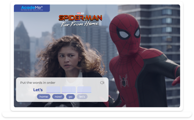Select the 'home' word chip
The width and height of the screenshot is (194, 120).
pyautogui.click(x=43, y=97)
